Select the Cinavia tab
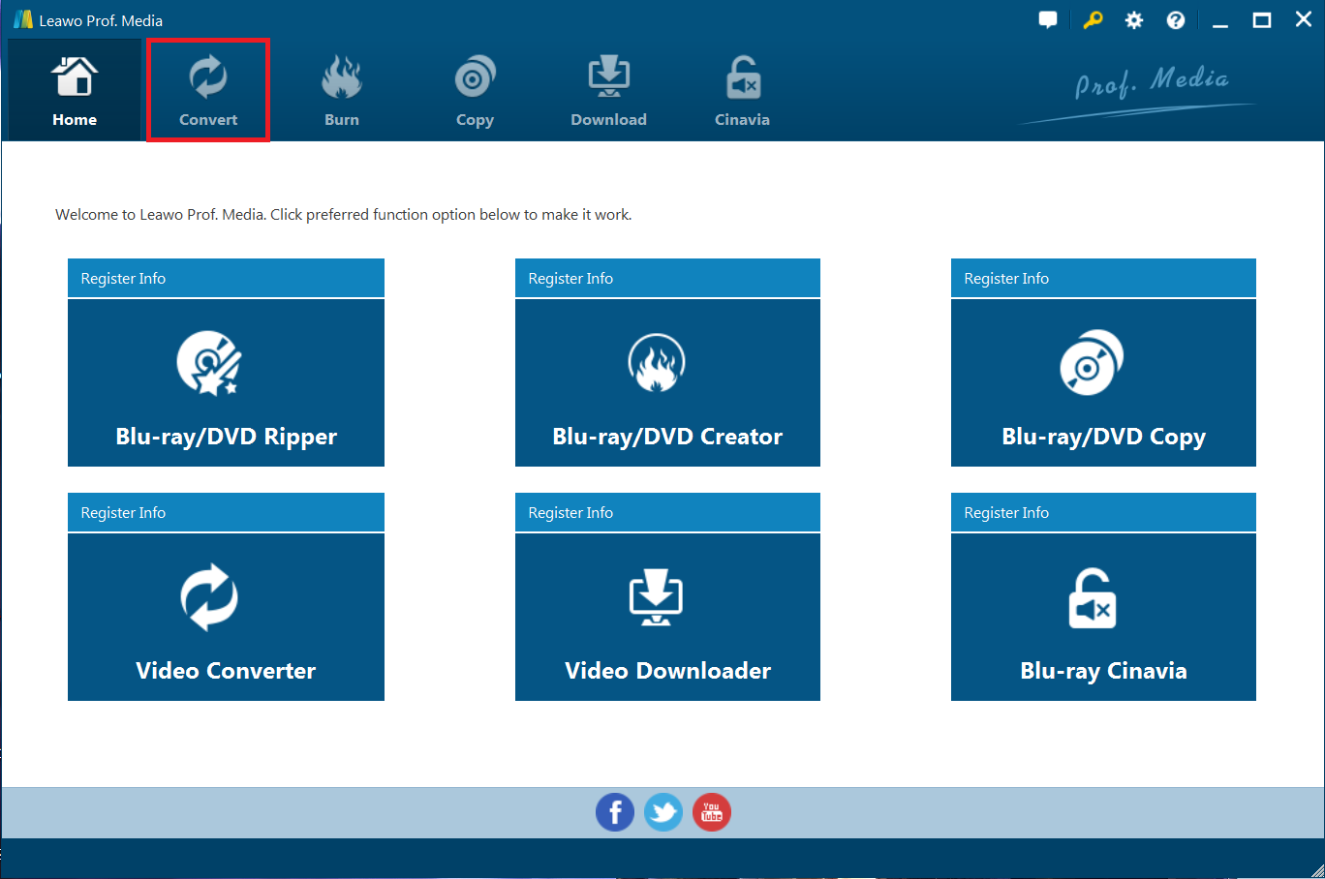The width and height of the screenshot is (1325, 879). tap(742, 89)
